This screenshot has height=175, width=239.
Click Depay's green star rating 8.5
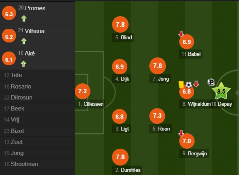[x=221, y=92]
